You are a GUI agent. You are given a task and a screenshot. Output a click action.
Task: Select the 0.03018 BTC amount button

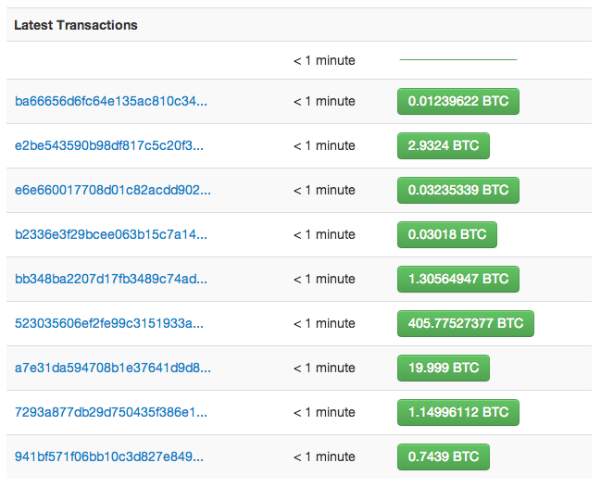[x=447, y=235]
